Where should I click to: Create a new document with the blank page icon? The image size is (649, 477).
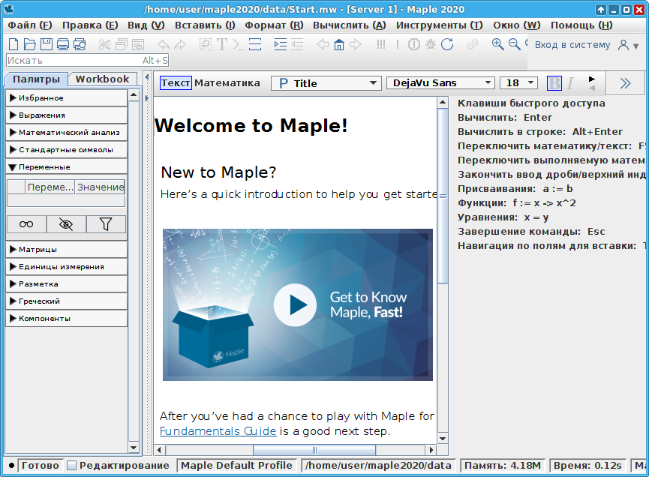[x=14, y=43]
